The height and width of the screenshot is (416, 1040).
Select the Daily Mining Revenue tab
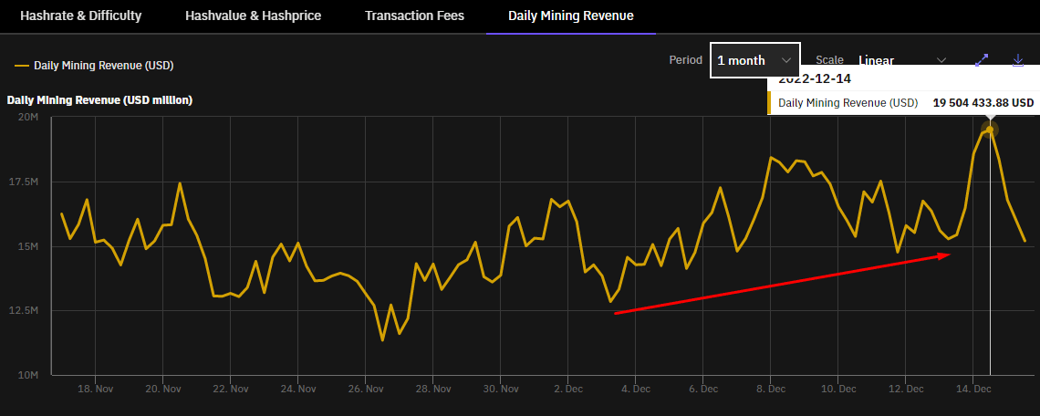pos(570,16)
